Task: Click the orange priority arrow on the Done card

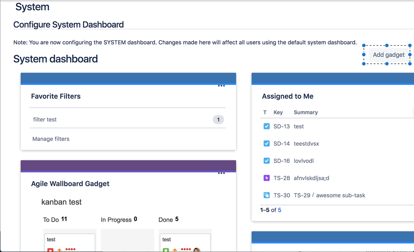Action: [174, 250]
